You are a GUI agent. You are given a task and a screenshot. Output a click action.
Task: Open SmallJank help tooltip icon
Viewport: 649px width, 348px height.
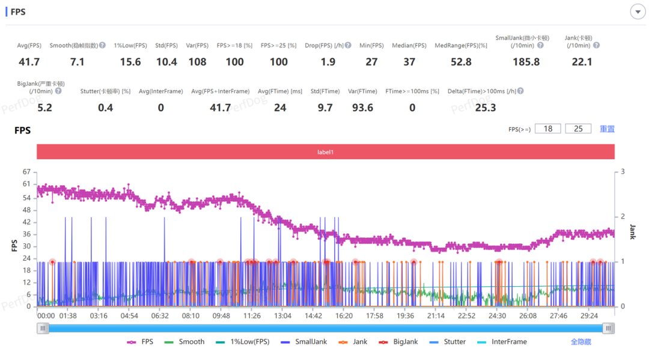click(541, 45)
